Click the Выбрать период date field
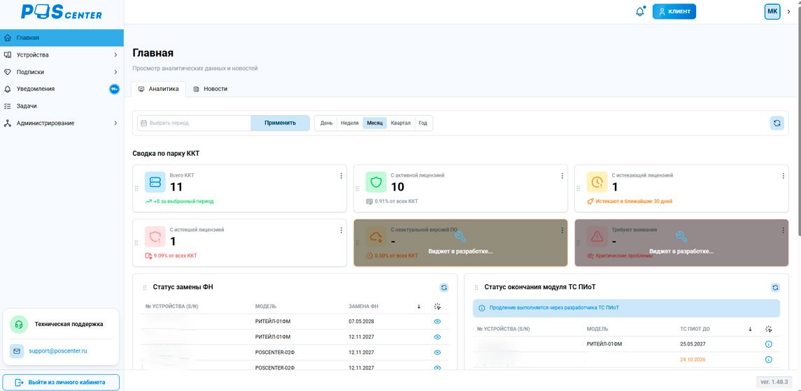 click(x=194, y=123)
